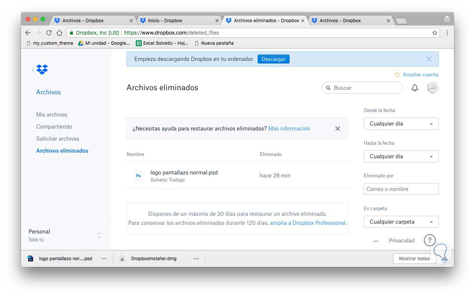Expand the Personal account switcher
Viewport: 475px width, 297px height.
[x=99, y=235]
